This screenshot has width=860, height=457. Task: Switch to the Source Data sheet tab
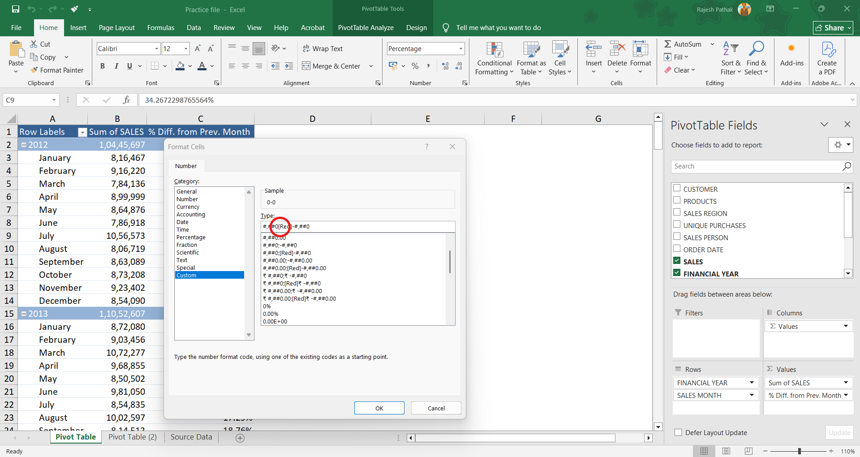click(x=191, y=437)
